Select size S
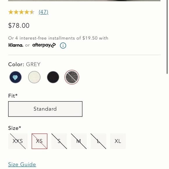 (59, 141)
